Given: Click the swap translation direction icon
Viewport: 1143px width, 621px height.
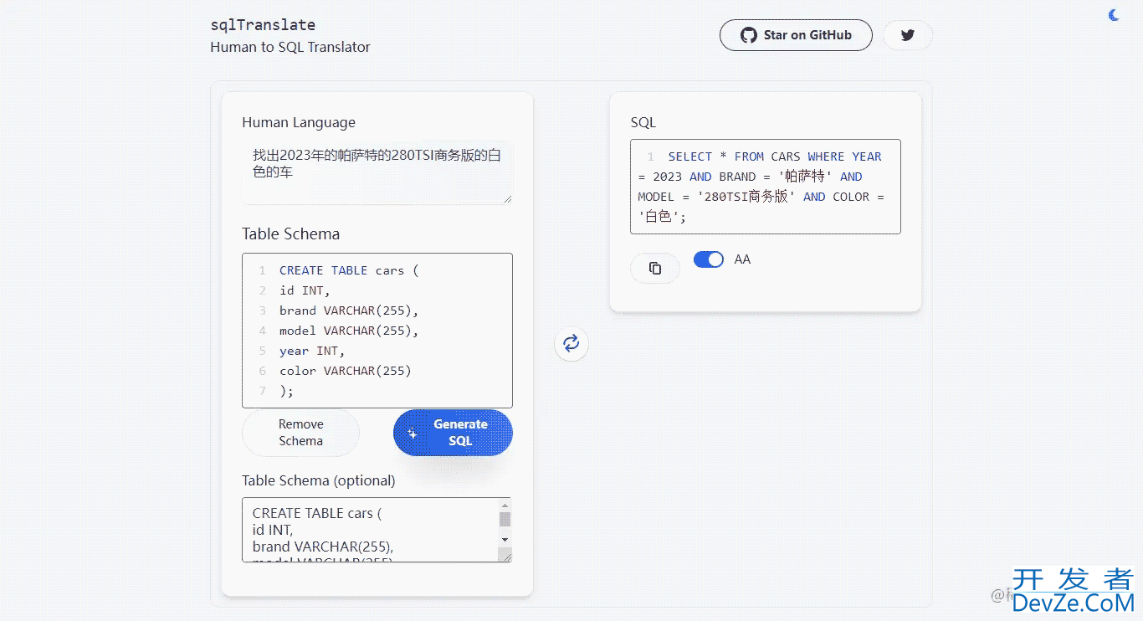Looking at the screenshot, I should click(571, 343).
